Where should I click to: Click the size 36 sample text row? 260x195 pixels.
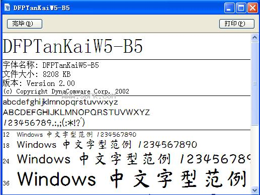pyautogui.click(x=124, y=179)
